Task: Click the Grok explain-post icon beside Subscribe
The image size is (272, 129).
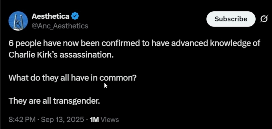Action: [x=264, y=19]
